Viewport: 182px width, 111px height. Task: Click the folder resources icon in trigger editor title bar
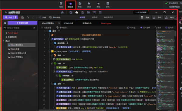(88, 12)
